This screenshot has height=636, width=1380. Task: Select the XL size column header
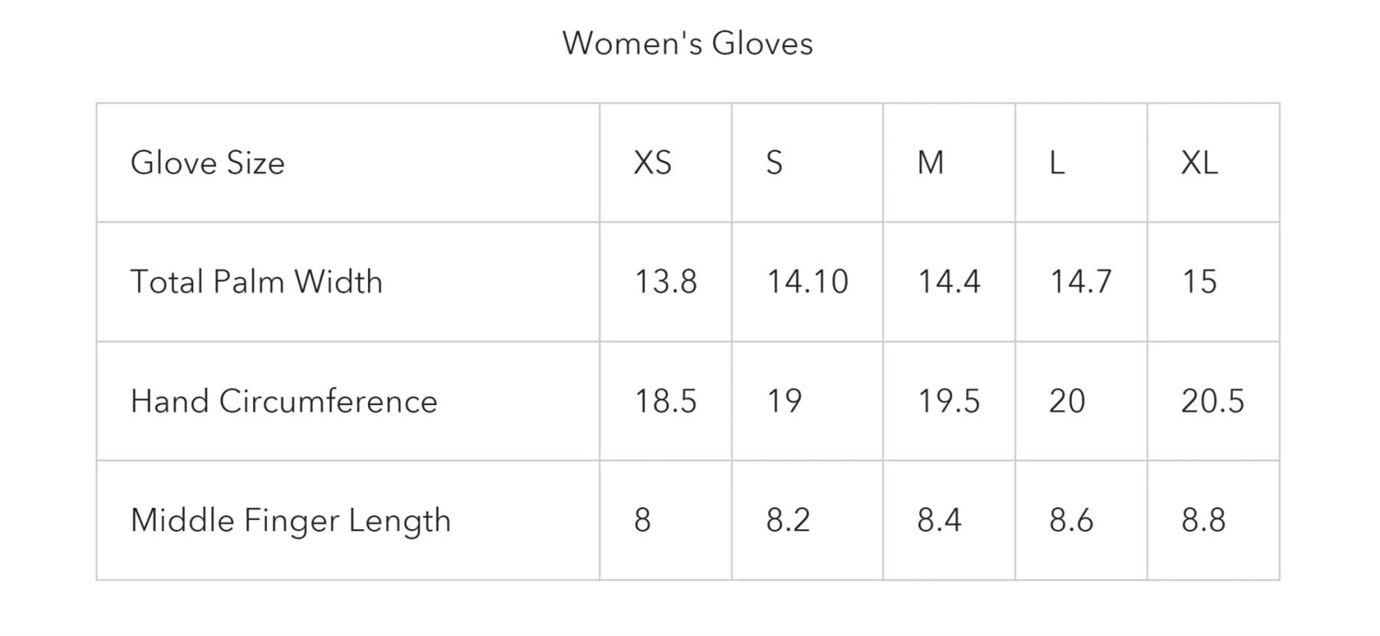pos(1199,163)
